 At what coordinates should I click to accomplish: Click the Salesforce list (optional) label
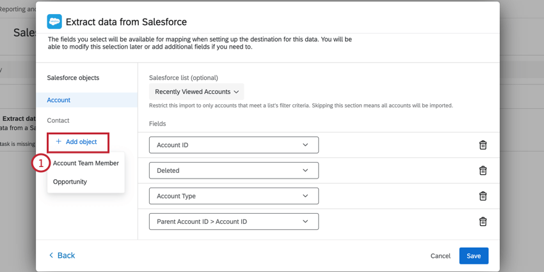tap(184, 77)
